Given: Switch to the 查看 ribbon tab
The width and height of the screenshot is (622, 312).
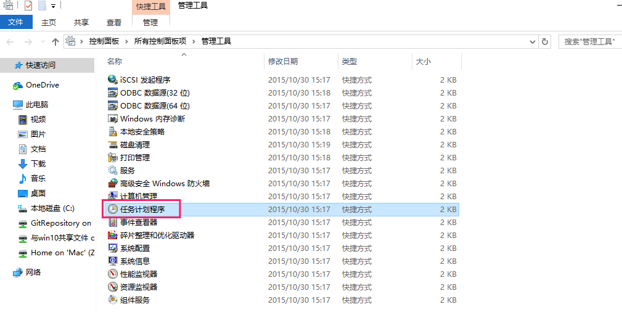Looking at the screenshot, I should click(x=114, y=23).
